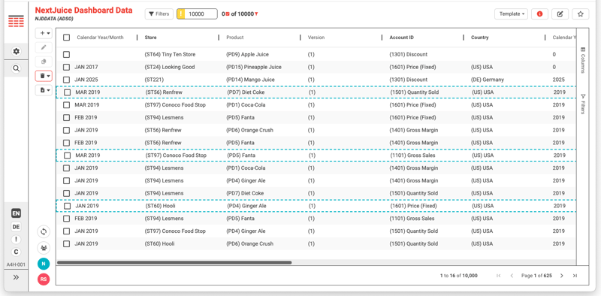
Task: Click the (PD15) Pineapple Juice cell
Action: coord(254,67)
